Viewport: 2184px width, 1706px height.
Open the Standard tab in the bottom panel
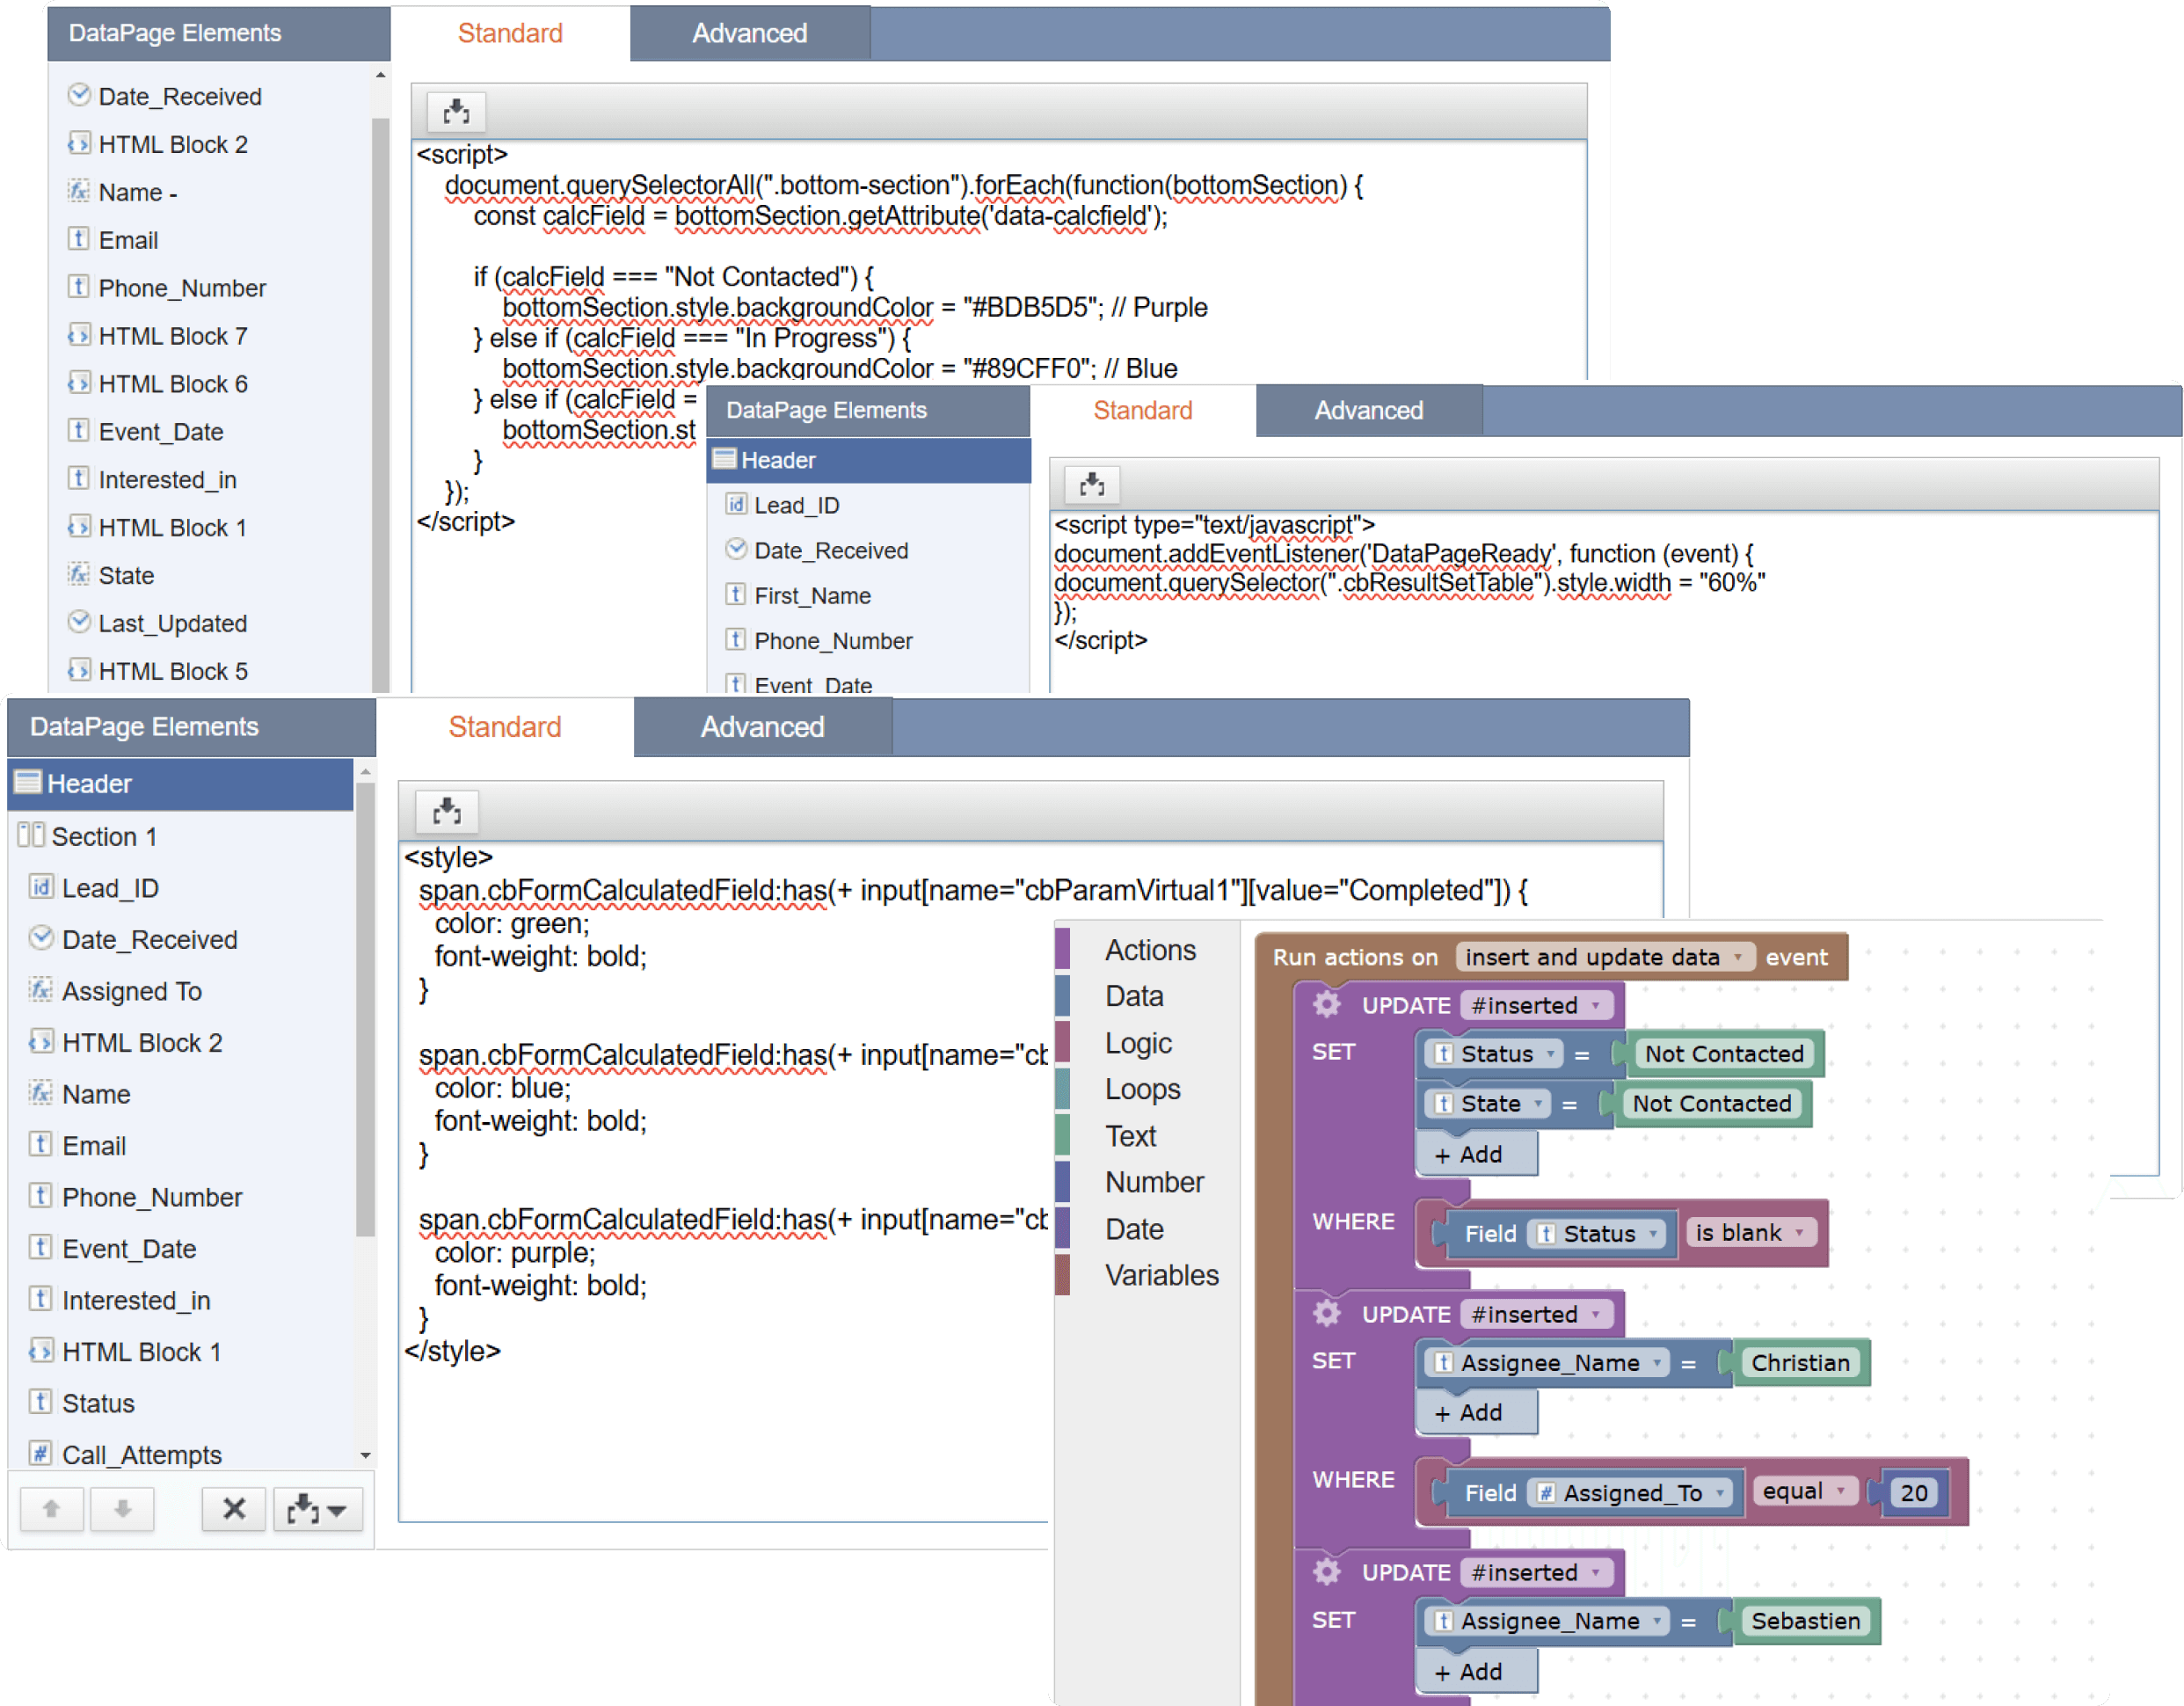[505, 727]
